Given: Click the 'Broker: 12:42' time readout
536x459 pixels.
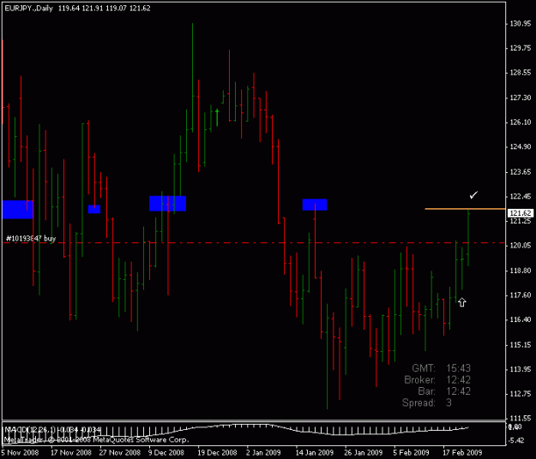Looking at the screenshot, I should click(437, 380).
